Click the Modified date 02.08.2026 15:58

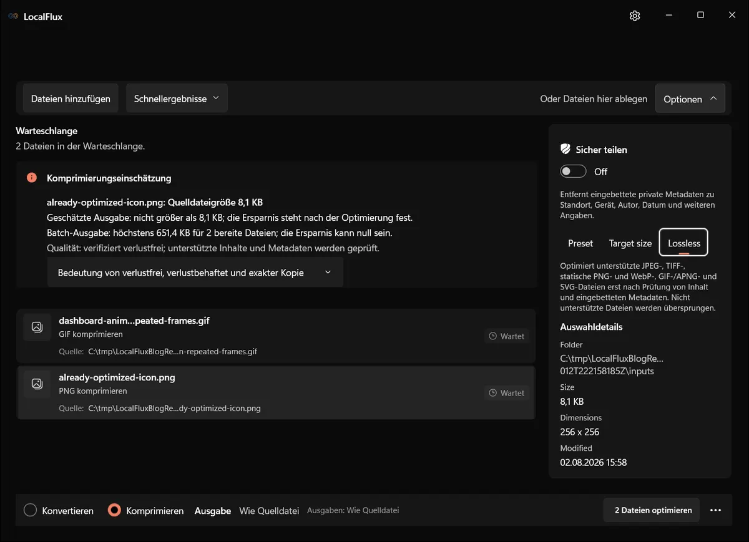594,462
